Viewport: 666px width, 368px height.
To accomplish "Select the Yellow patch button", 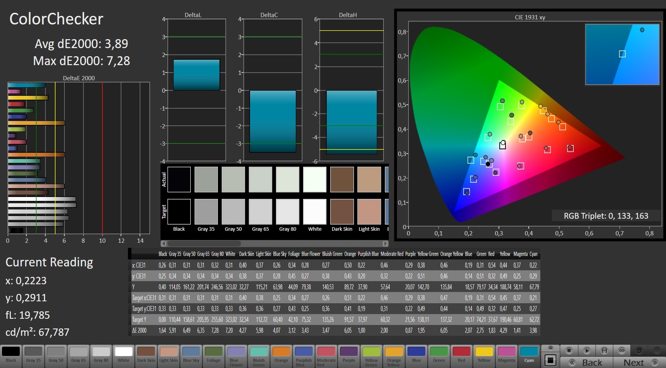I will click(484, 356).
